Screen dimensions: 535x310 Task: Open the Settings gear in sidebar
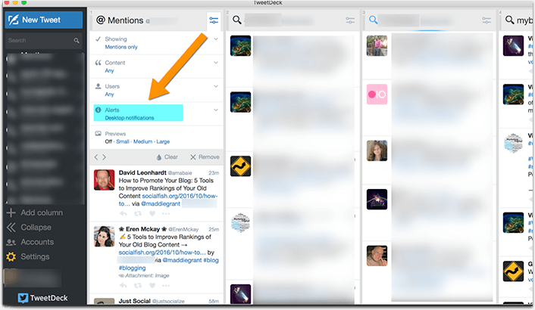[11, 257]
